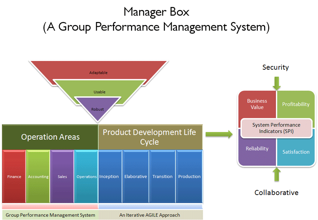Select the red Finance column
Image resolution: width=318 pixels, height=220 pixels.
(x=14, y=176)
